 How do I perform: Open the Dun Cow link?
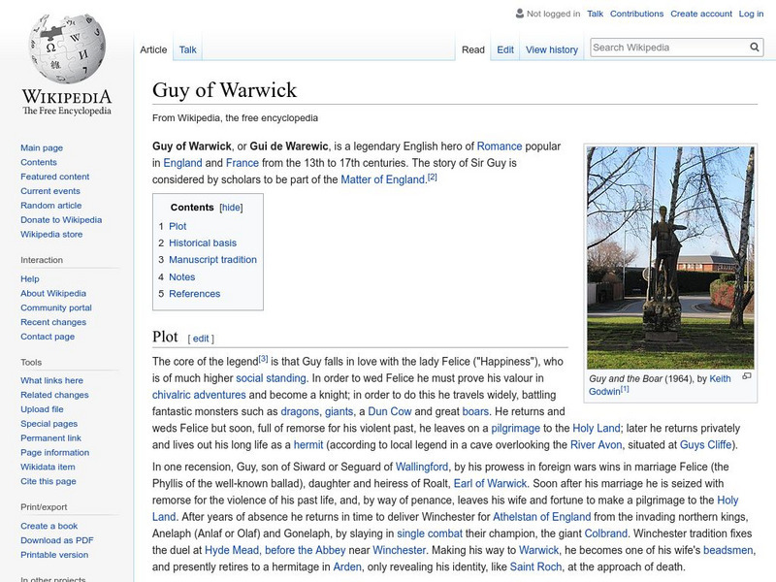pyautogui.click(x=390, y=411)
